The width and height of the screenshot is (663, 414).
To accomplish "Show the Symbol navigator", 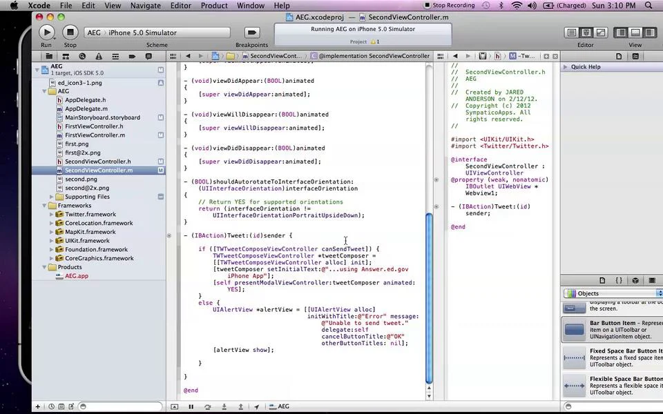I will pyautogui.click(x=66, y=56).
